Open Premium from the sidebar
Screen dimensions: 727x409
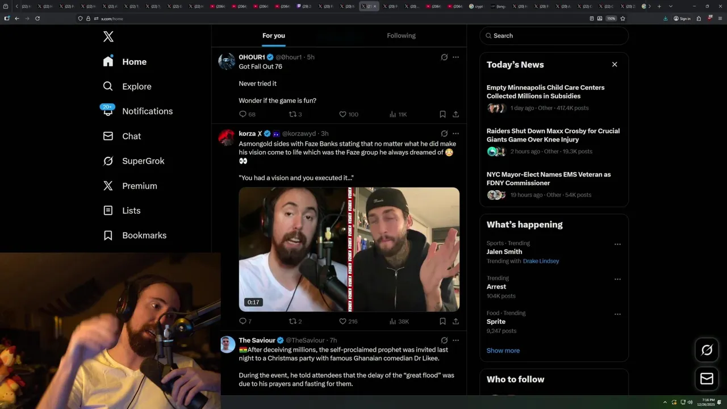point(129,186)
